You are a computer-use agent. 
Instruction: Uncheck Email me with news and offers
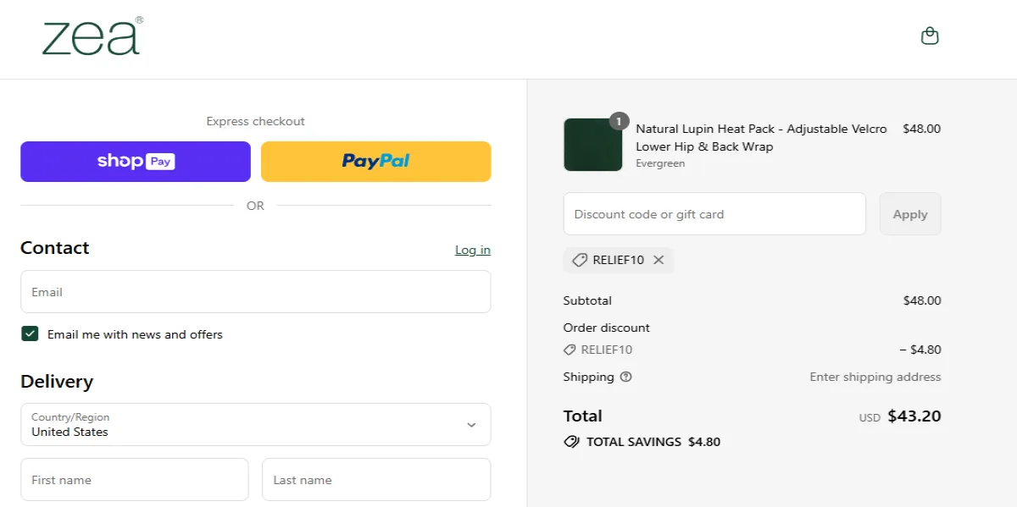[30, 333]
